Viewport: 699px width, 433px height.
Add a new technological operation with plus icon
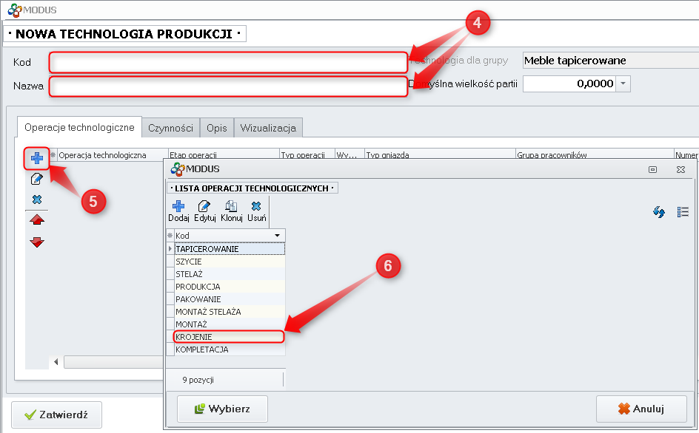coord(37,158)
